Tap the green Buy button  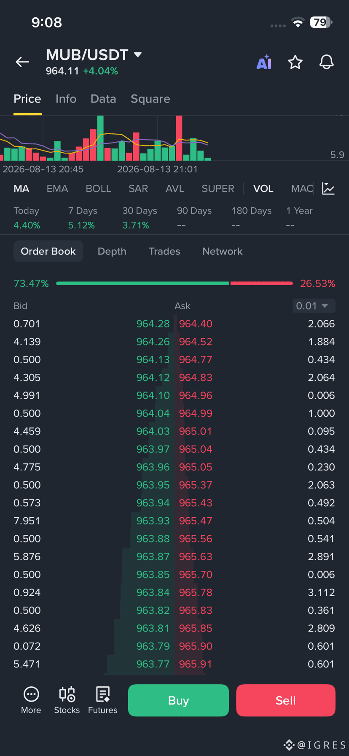(178, 700)
